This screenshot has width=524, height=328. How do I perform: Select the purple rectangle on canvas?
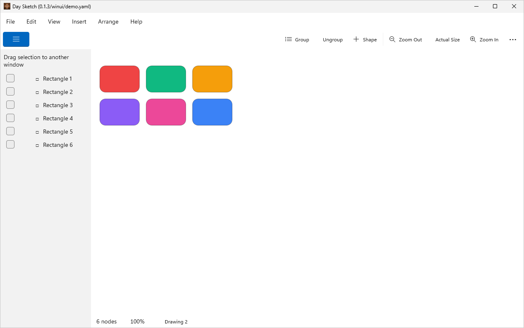[x=120, y=112]
